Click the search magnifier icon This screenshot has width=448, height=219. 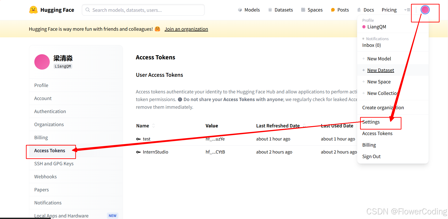point(88,10)
